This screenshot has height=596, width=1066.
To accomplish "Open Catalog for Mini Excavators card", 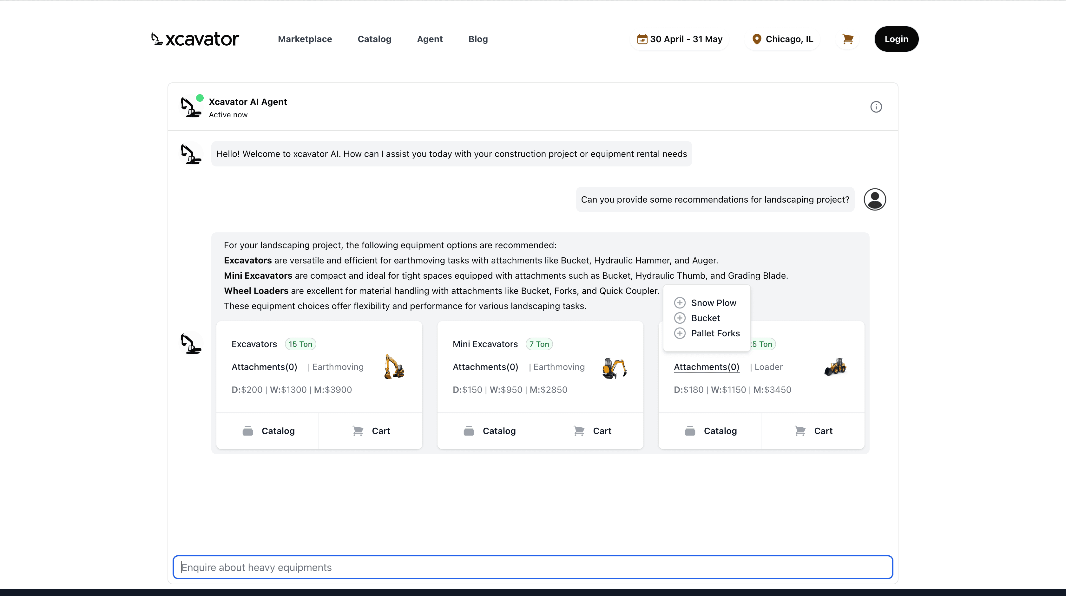I will click(x=489, y=431).
